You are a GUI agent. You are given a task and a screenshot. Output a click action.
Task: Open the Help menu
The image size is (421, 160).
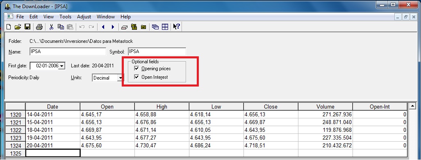click(x=125, y=17)
